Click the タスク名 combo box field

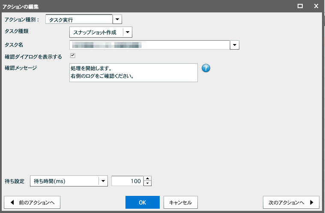(x=149, y=45)
